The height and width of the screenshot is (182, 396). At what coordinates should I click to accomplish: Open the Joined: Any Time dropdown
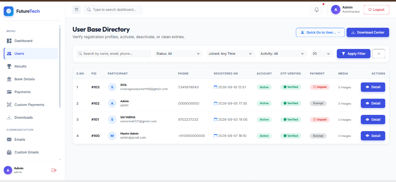click(x=230, y=54)
